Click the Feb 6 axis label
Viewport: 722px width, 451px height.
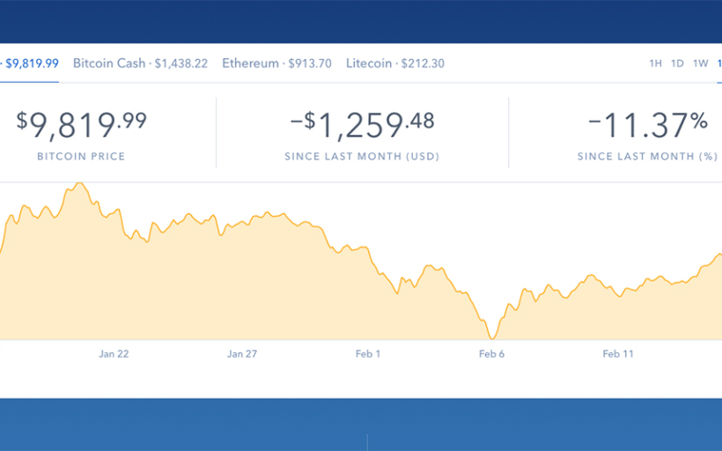coord(492,354)
